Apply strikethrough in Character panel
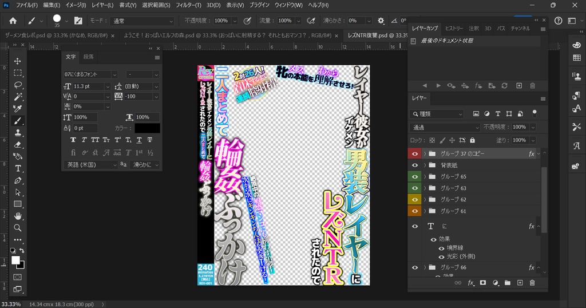This screenshot has width=586, height=308. tap(150, 140)
